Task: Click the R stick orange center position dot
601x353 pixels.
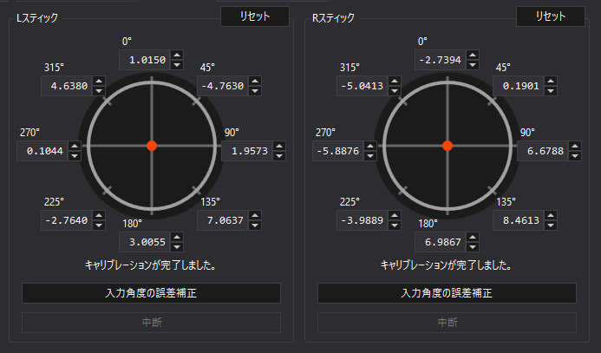Action: tap(447, 146)
